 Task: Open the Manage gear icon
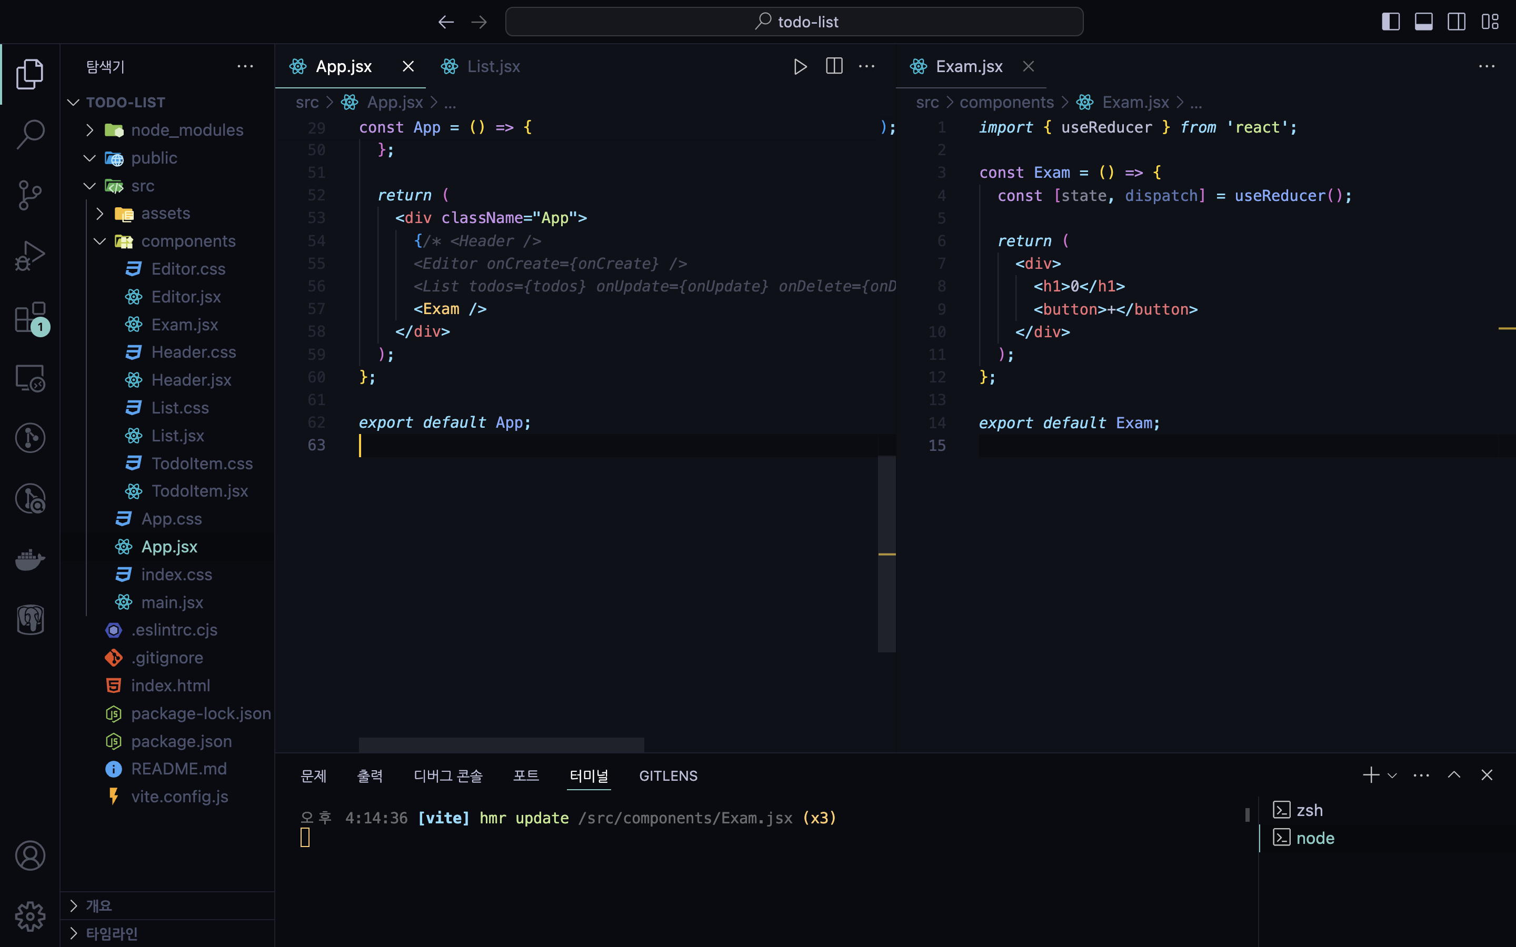29,916
